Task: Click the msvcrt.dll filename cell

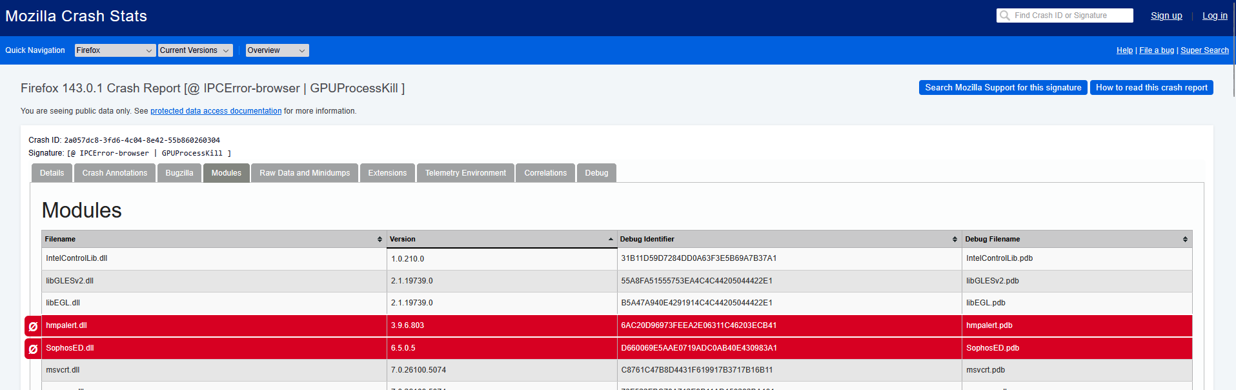Action: 214,370
